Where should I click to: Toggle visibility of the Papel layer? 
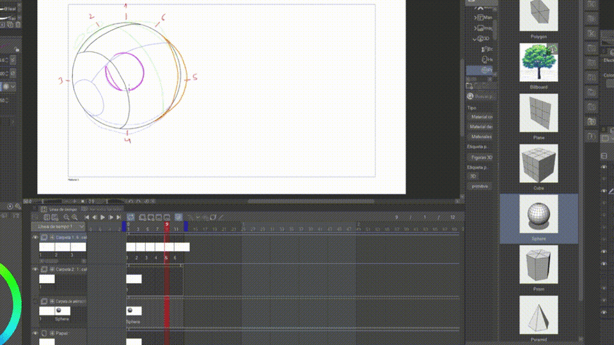(36, 333)
